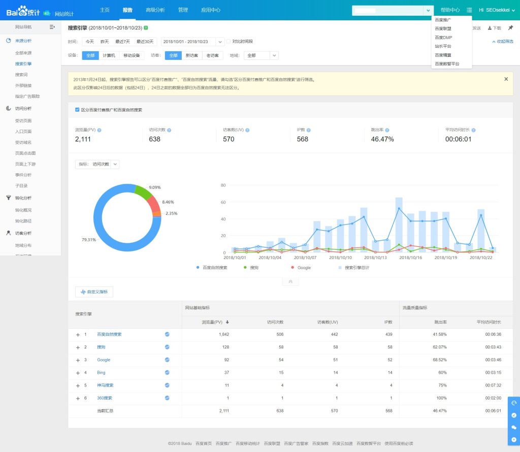Screen dimensions: 520x452
Task: Select 移动设备 device filter
Action: point(131,55)
